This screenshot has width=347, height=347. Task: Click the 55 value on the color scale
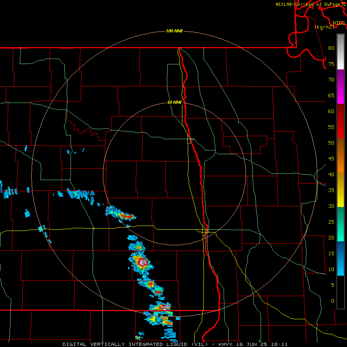tap(331, 127)
